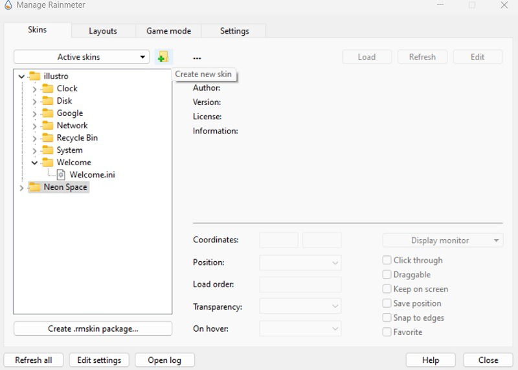
Task: Expand the Recycle Bin tree node
Action: point(34,138)
